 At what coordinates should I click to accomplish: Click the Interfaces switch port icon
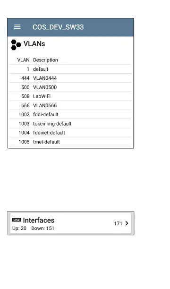coord(17,220)
